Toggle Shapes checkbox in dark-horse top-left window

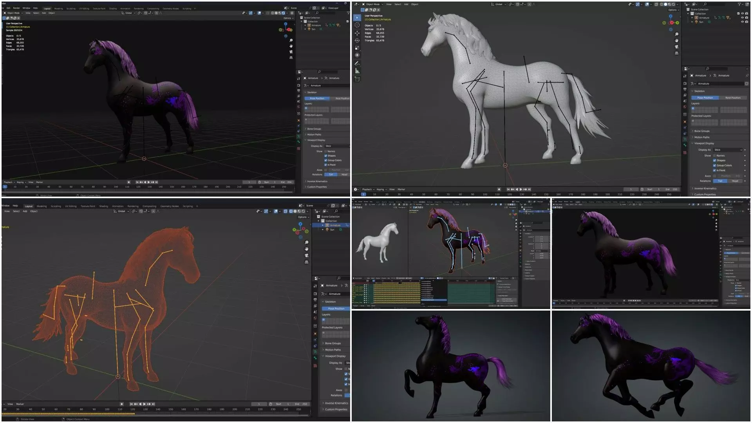(x=325, y=155)
